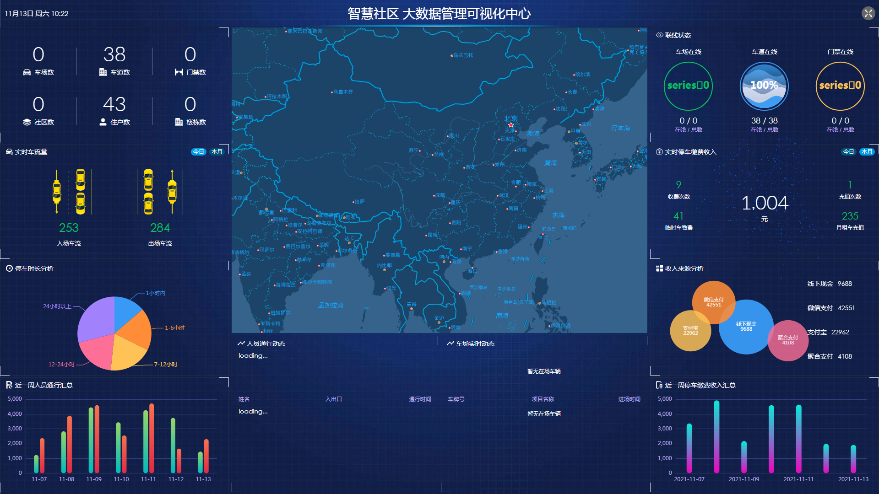Screen dimensions: 879x494
Task: Click the 车场实时动态 chart icon
Action: (451, 343)
